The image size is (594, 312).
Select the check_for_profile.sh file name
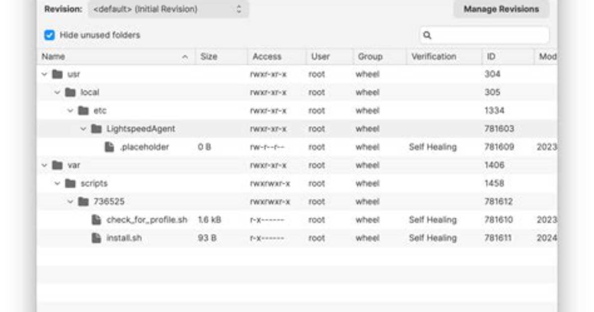pos(147,220)
